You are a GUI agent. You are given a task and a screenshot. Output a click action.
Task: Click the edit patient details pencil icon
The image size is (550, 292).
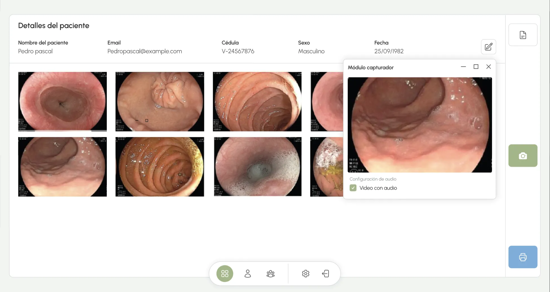coord(488,47)
